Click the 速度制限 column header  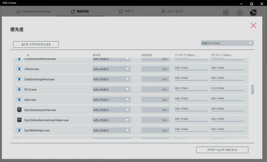[x=146, y=55]
